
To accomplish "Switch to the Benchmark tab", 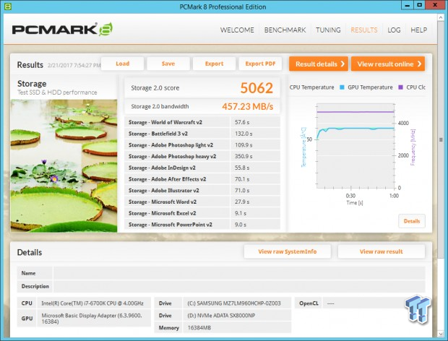I will click(x=284, y=30).
